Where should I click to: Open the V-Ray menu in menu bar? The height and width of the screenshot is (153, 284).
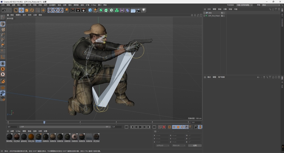pos(94,5)
